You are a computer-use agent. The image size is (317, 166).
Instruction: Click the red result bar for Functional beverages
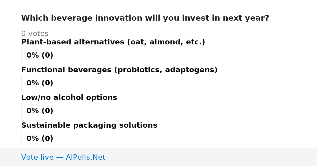click(x=21, y=83)
